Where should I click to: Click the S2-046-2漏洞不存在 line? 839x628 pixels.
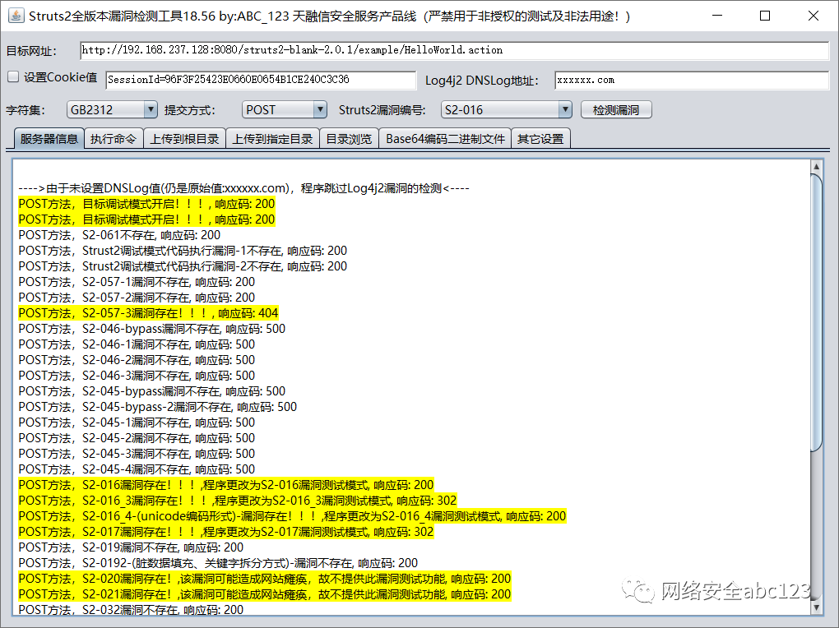click(x=137, y=359)
